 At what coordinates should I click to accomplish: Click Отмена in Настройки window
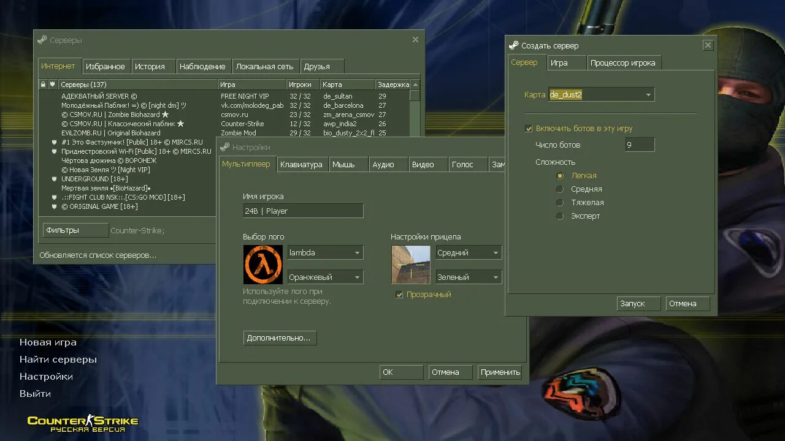450,372
